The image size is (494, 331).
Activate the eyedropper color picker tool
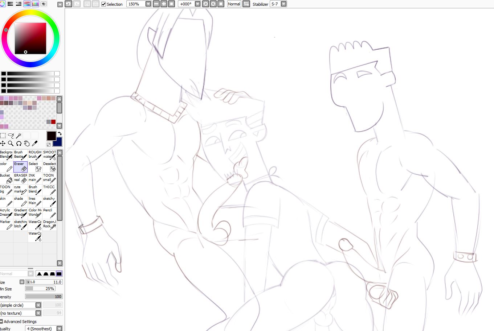(x=35, y=144)
